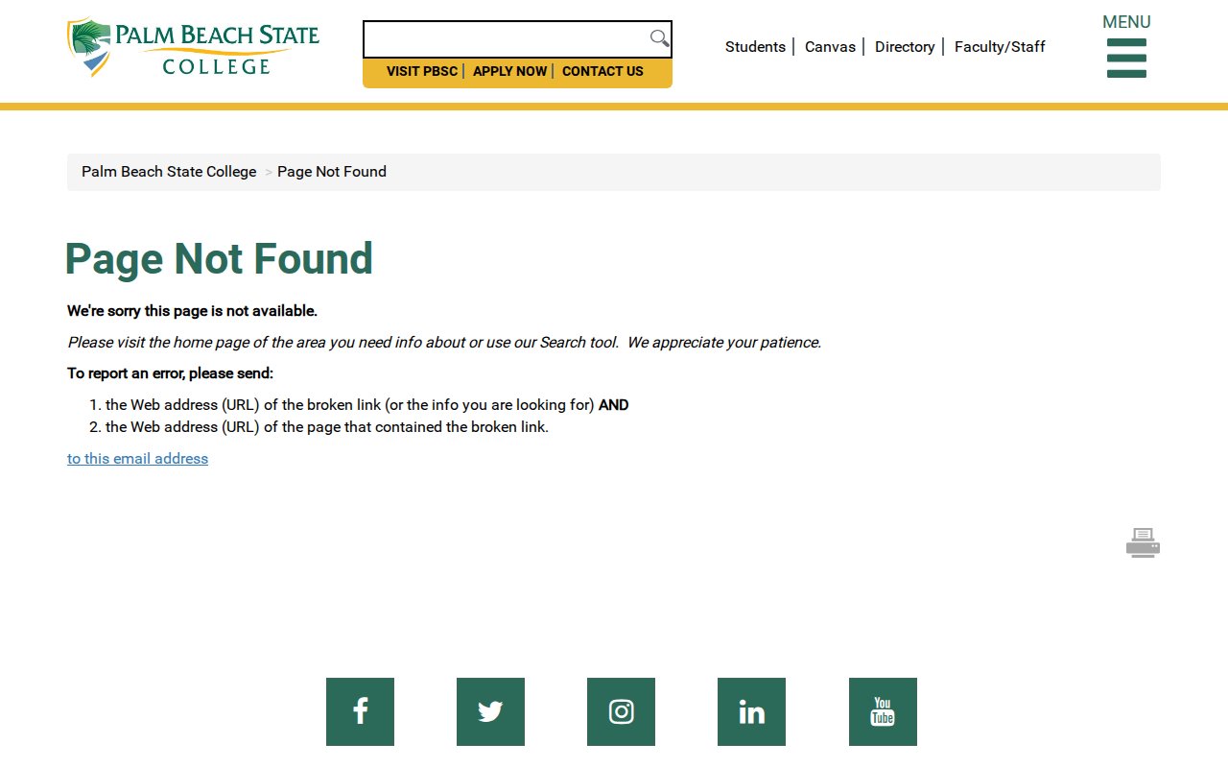
Task: Open the Faculty/Staff menu link
Action: point(1000,47)
